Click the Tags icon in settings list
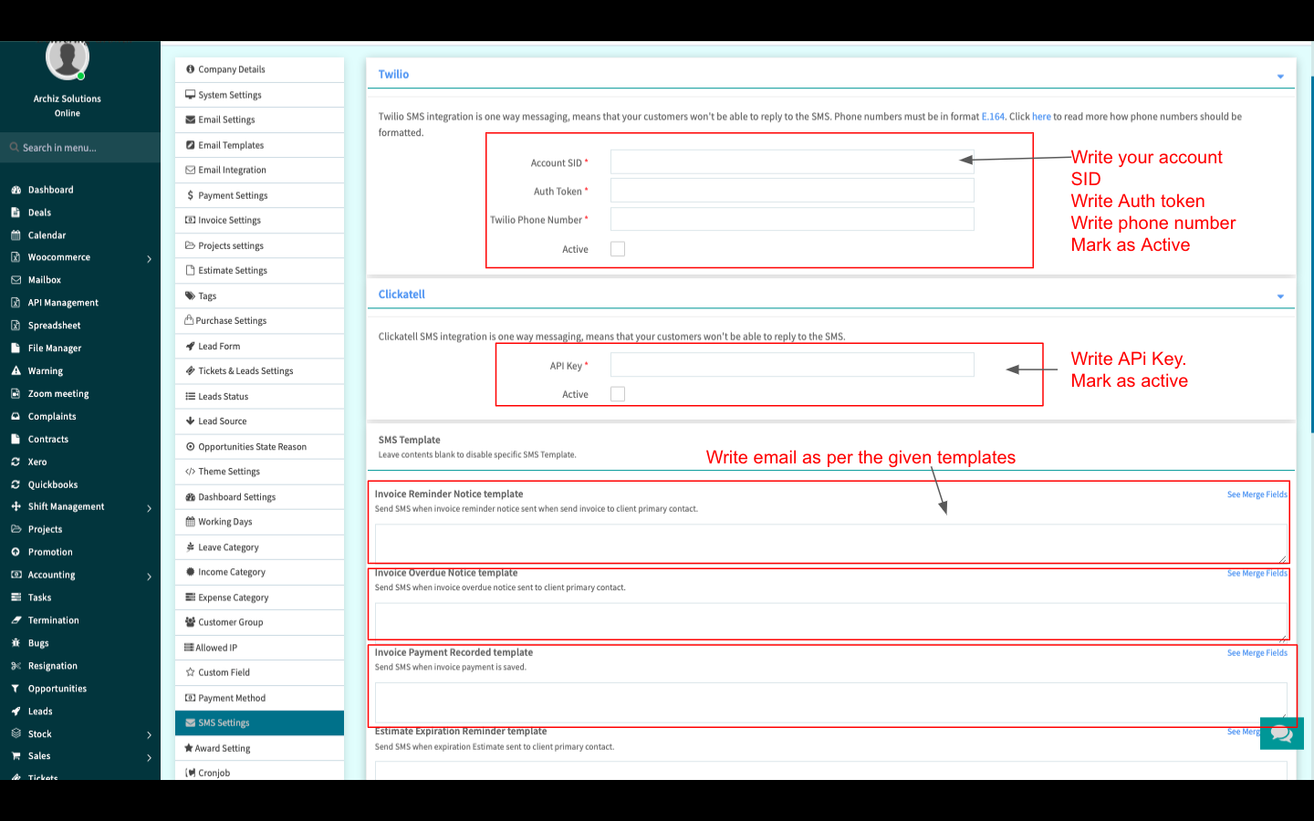The image size is (1314, 821). pos(190,296)
